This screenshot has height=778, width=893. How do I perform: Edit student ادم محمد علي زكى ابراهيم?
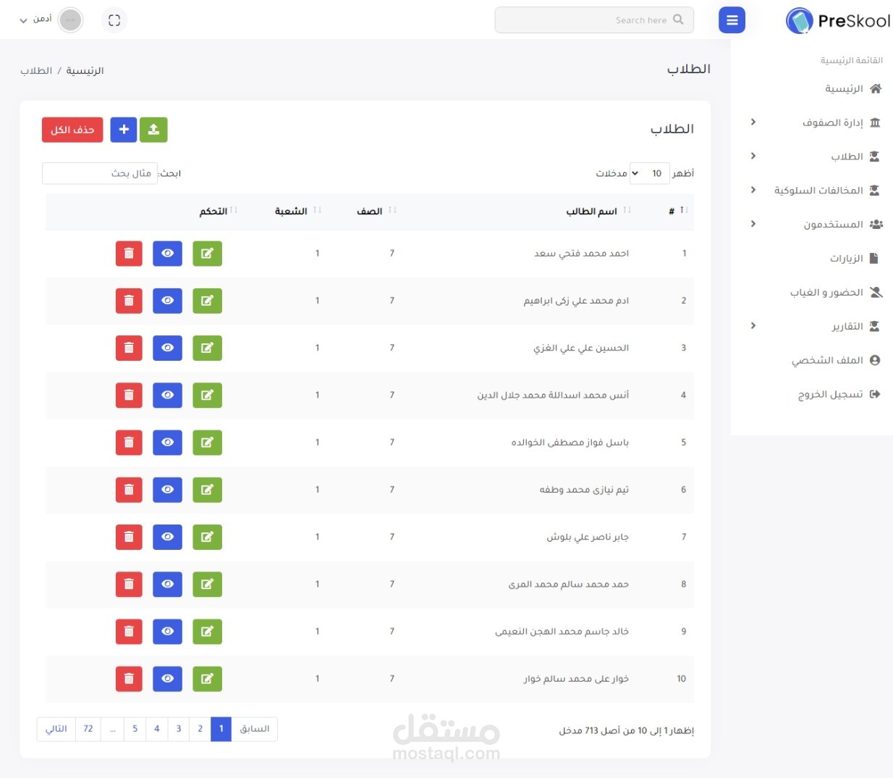(207, 301)
